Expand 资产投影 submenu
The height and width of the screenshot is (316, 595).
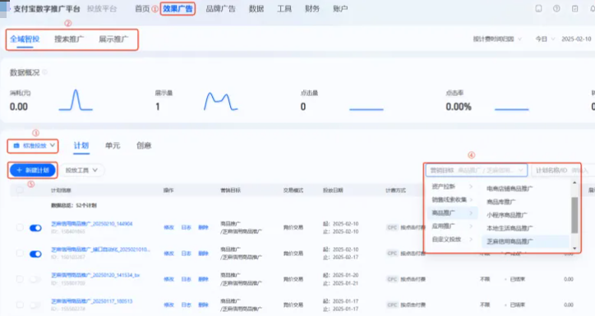pyautogui.click(x=451, y=186)
